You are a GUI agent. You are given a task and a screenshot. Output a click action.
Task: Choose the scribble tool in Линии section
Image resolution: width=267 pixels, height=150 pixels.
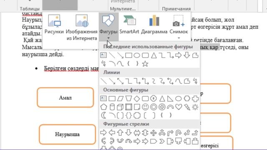(195, 81)
